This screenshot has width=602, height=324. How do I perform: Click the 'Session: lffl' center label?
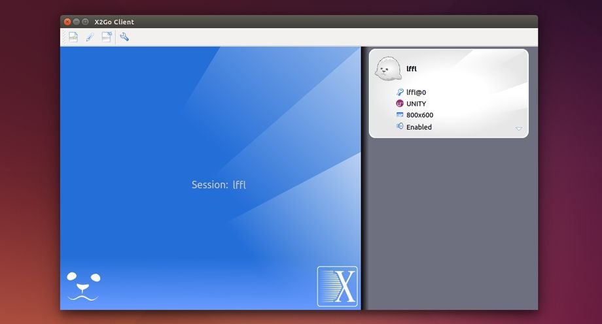[x=219, y=185]
